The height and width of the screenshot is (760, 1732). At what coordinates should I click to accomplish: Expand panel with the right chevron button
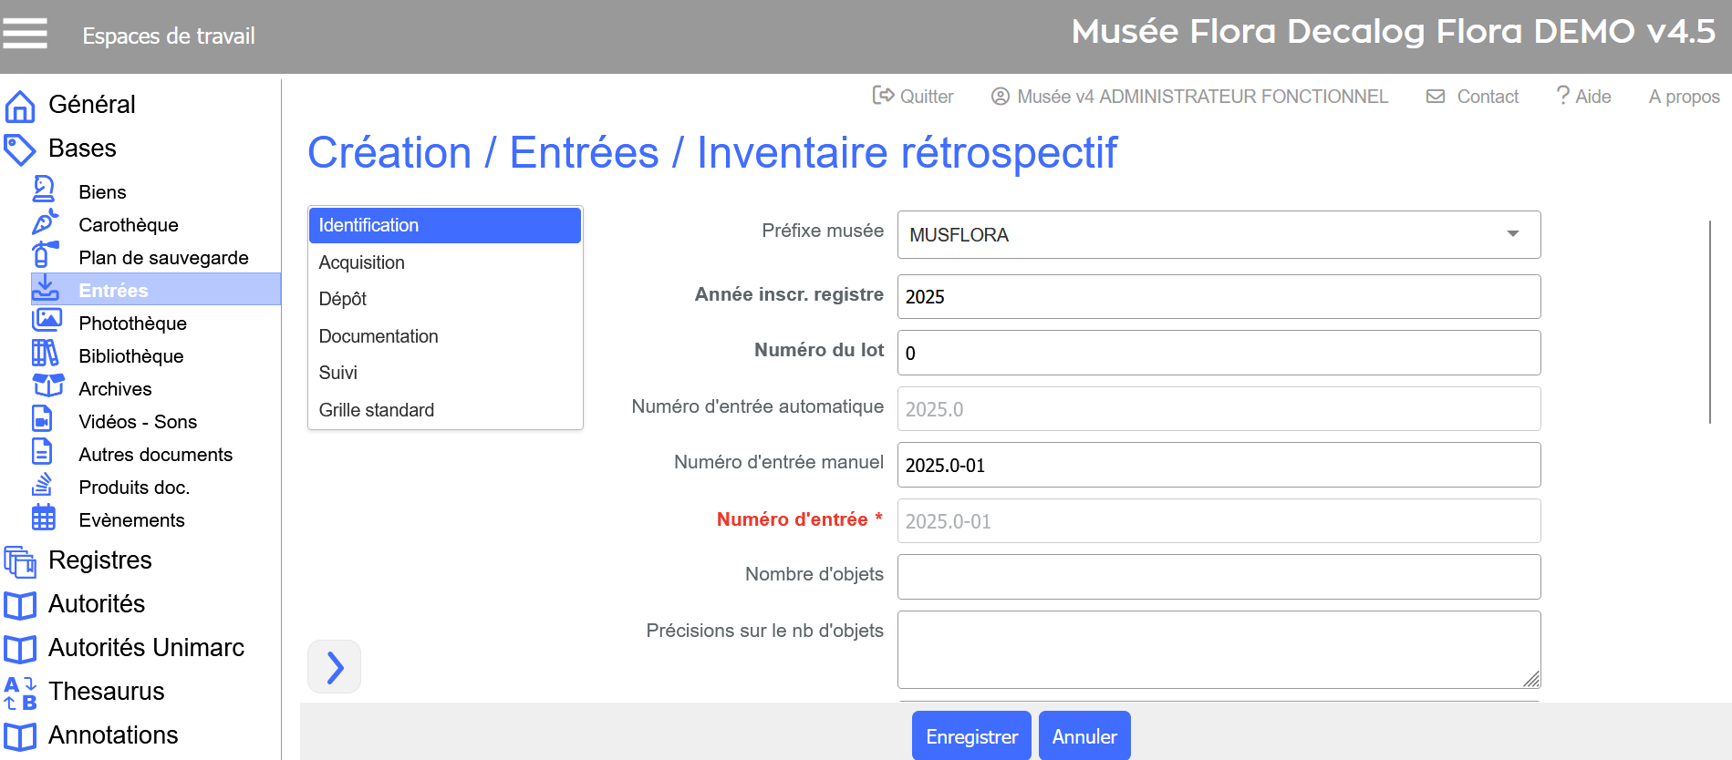335,667
